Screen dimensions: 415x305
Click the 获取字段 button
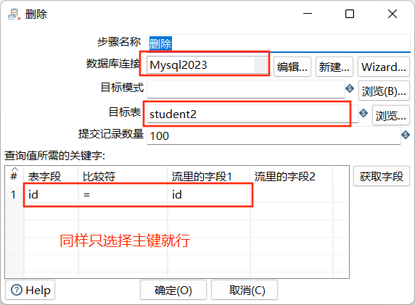(x=382, y=176)
